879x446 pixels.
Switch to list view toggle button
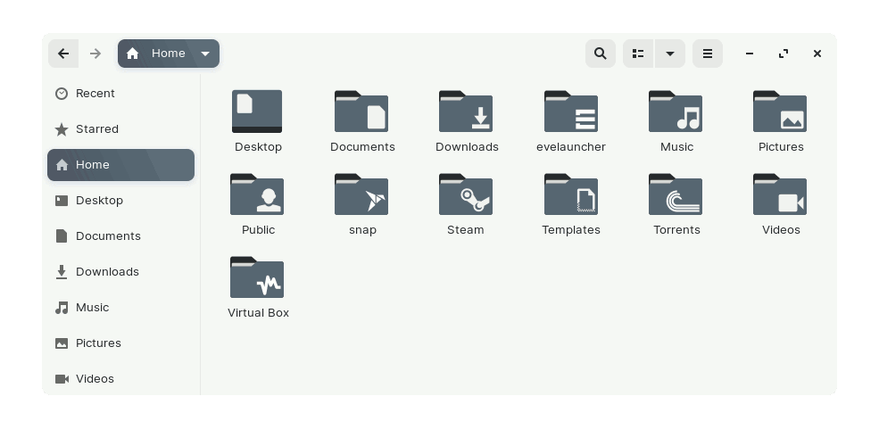pyautogui.click(x=638, y=54)
